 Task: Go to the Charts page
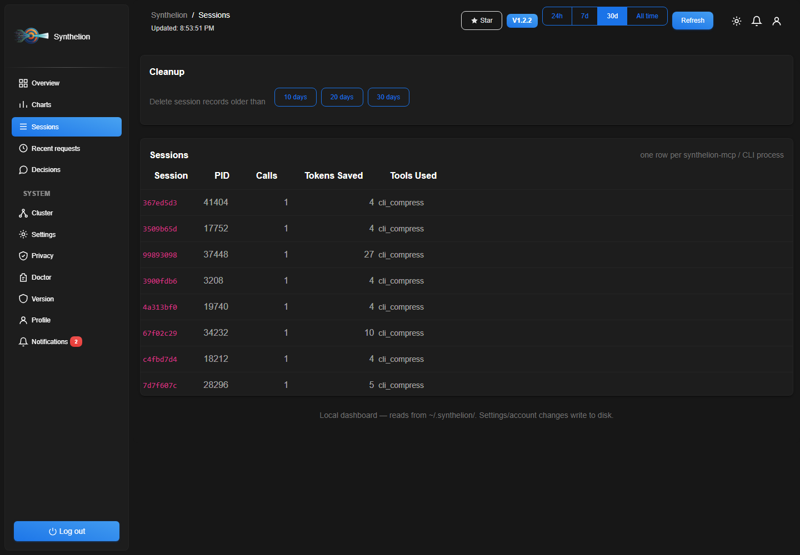pyautogui.click(x=67, y=105)
